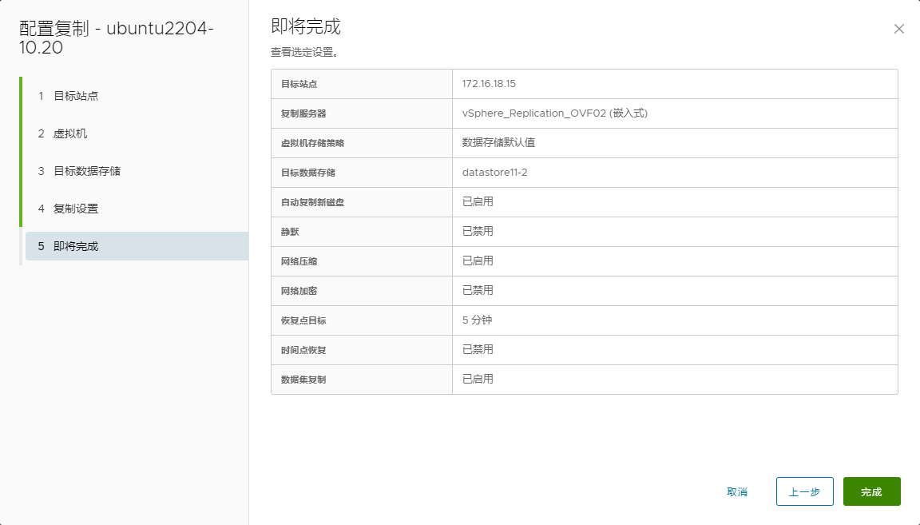The height and width of the screenshot is (525, 920).
Task: Go to step 3 目标数据存储
Action: click(87, 171)
